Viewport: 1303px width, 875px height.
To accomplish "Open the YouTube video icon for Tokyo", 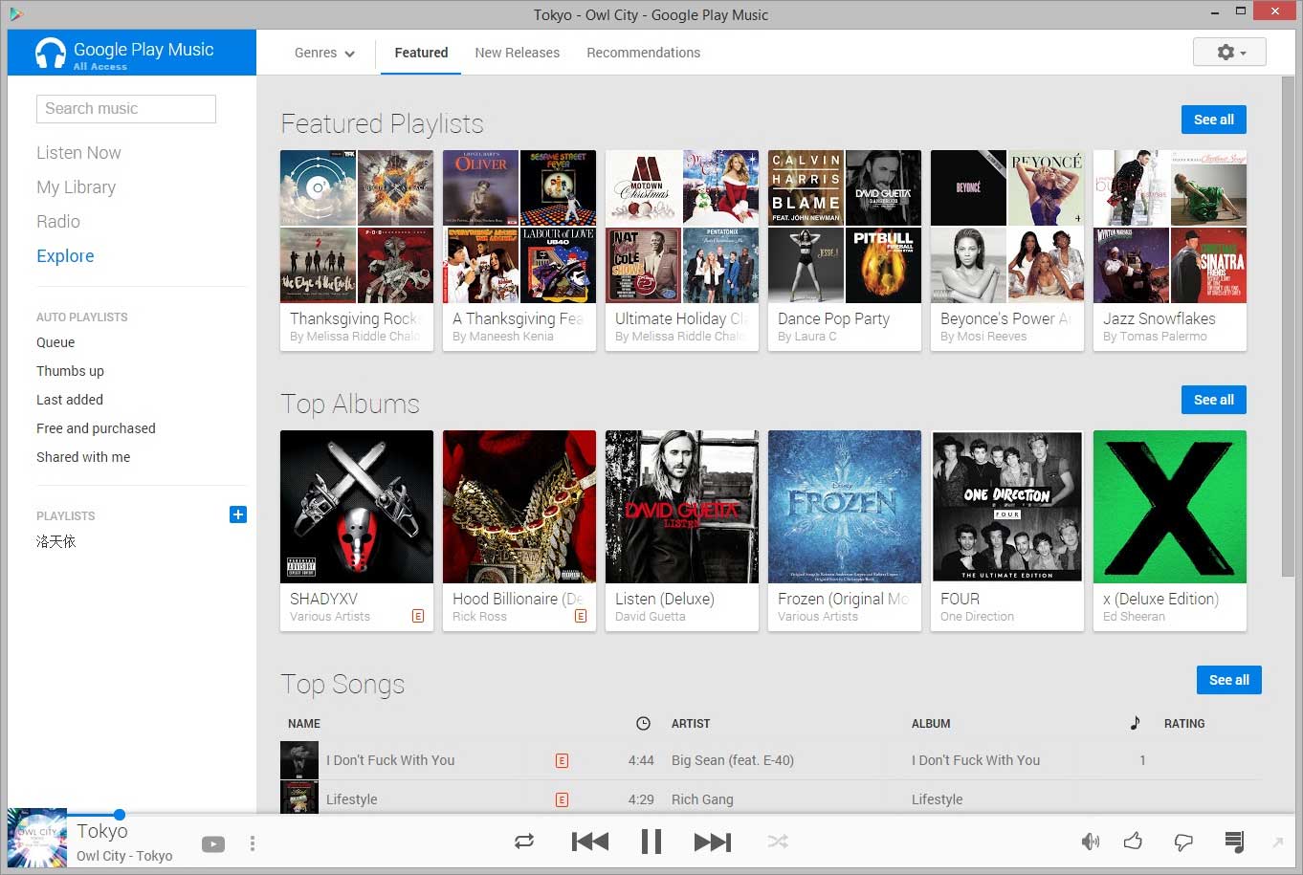I will tap(213, 843).
